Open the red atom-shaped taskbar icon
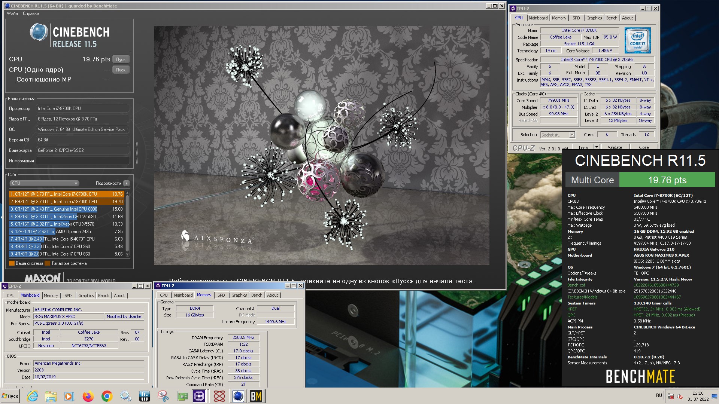Screen dimensions: 719x404 click(x=219, y=396)
